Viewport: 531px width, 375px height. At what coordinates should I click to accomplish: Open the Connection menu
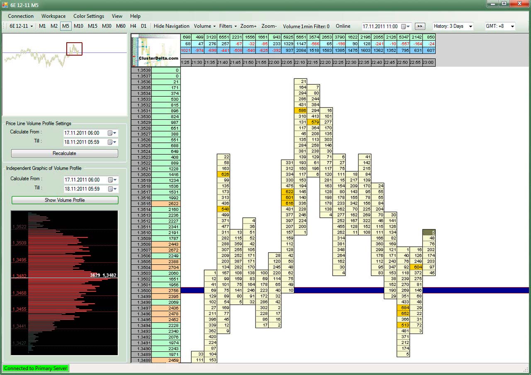(21, 16)
